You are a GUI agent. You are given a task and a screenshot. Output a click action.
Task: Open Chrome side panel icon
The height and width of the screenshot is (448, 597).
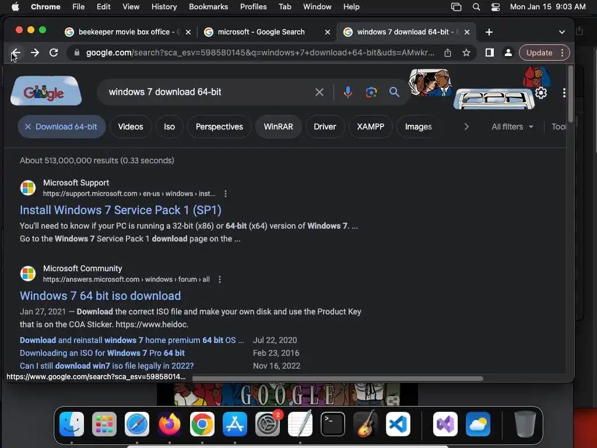(490, 52)
